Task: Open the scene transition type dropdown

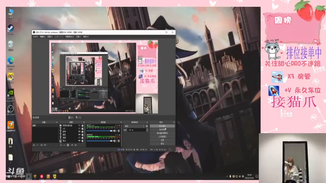Action: [134, 126]
